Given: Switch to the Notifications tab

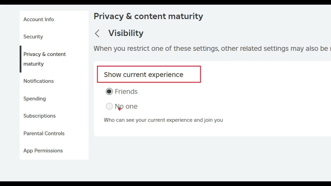Looking at the screenshot, I should point(39,81).
